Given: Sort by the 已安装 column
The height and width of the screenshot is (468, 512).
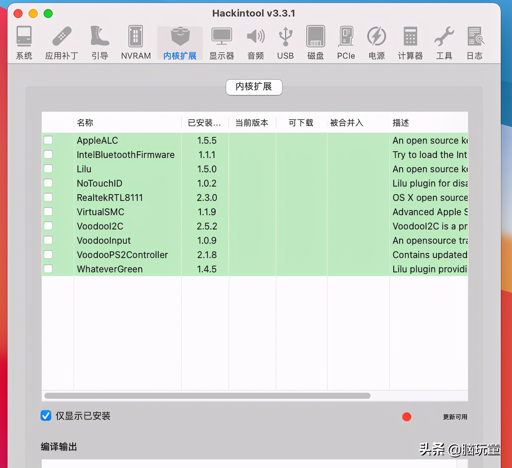Looking at the screenshot, I should (x=204, y=122).
